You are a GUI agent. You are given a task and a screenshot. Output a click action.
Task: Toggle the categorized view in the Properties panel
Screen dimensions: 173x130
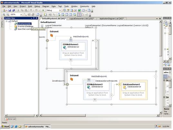pyautogui.click(x=165, y=76)
